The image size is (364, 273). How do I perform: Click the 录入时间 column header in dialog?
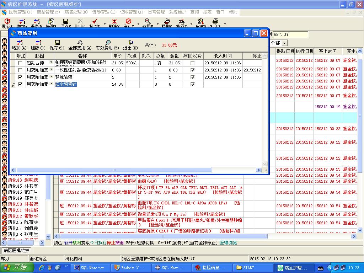pos(223,56)
